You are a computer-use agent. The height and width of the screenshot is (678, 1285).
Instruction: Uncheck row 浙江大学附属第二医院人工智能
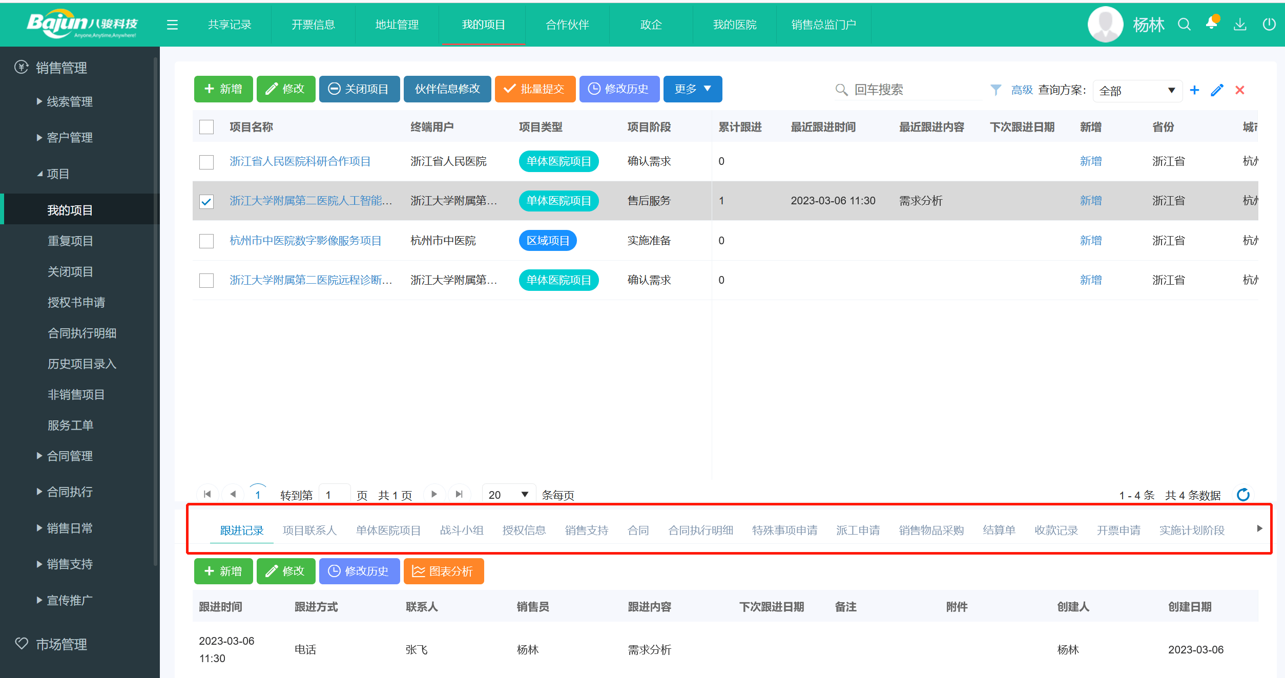coord(206,201)
